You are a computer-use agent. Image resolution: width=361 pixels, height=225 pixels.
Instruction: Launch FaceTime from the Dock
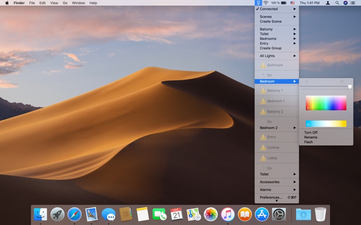159,214
